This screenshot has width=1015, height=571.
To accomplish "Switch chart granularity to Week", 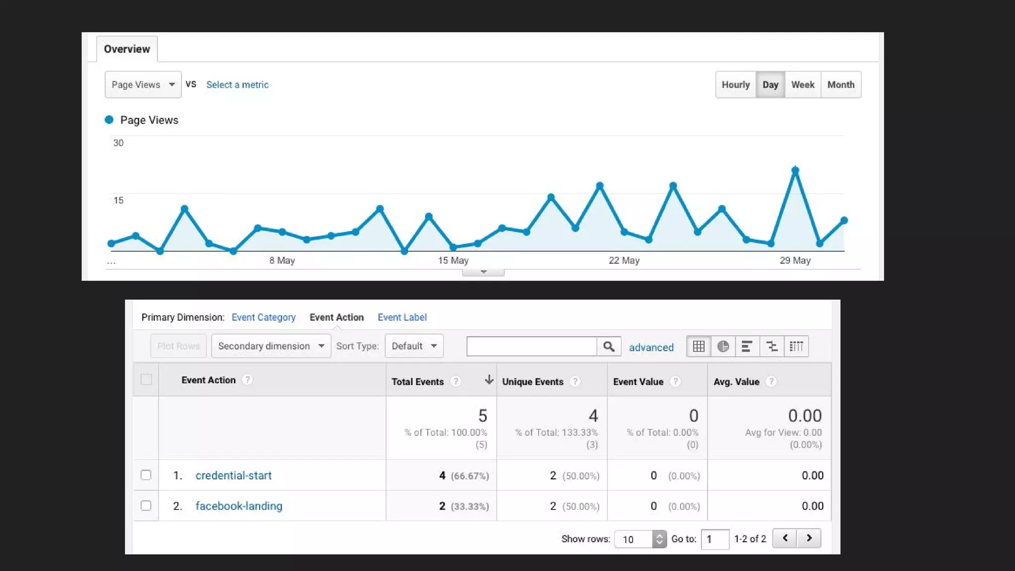I will coord(802,85).
